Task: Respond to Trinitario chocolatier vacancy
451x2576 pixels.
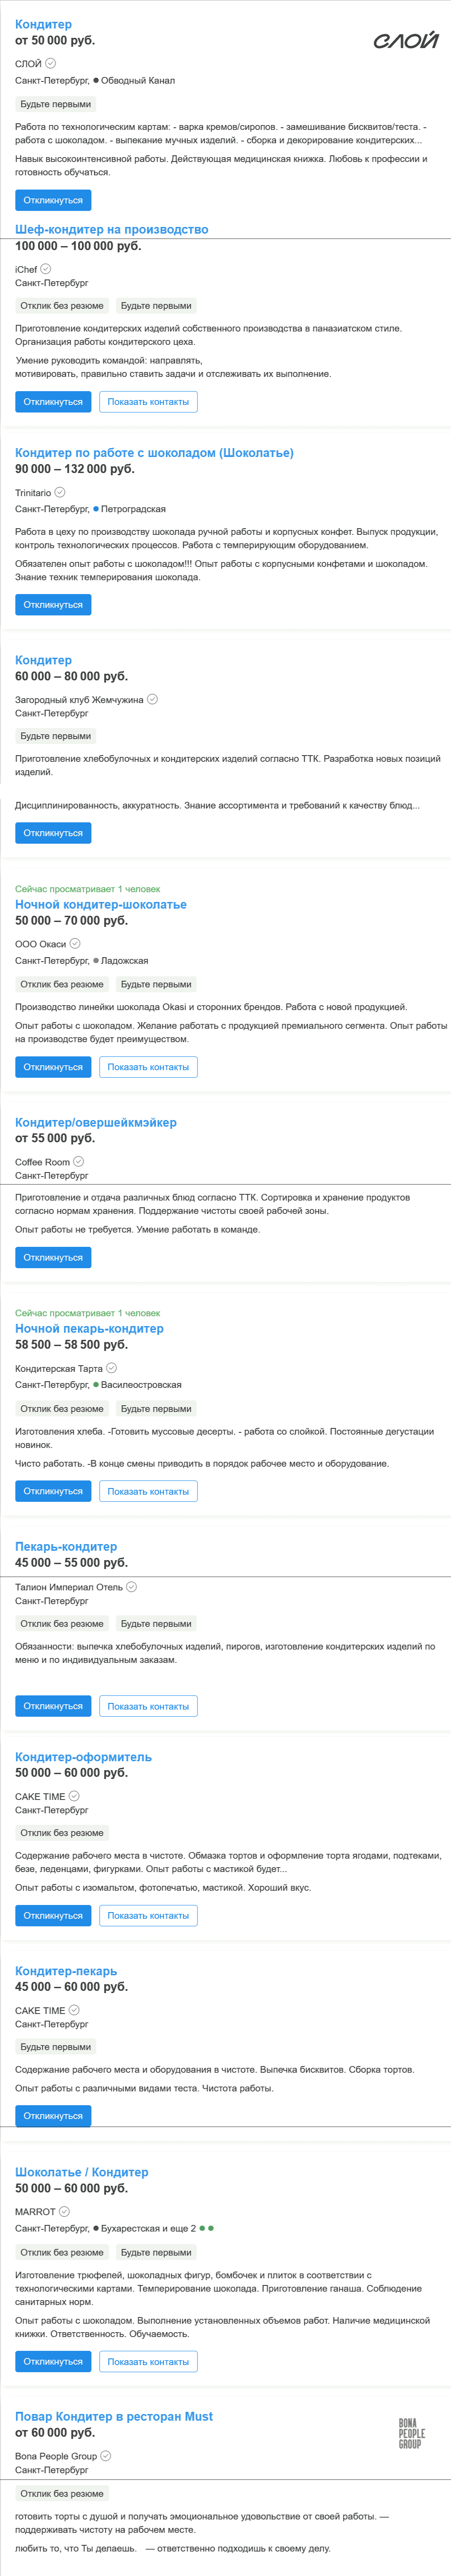Action: (x=53, y=605)
